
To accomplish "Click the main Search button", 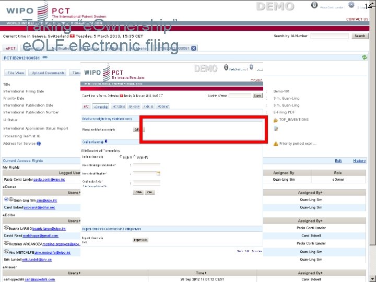I will [x=360, y=36].
